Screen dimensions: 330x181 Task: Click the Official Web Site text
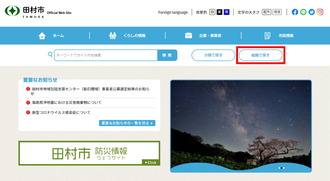[59, 13]
